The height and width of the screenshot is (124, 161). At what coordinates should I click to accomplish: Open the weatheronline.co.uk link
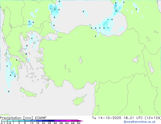[x=140, y=122]
